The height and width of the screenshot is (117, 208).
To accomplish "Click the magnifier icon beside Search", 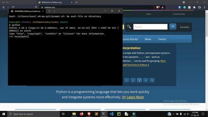I will coord(129,27).
